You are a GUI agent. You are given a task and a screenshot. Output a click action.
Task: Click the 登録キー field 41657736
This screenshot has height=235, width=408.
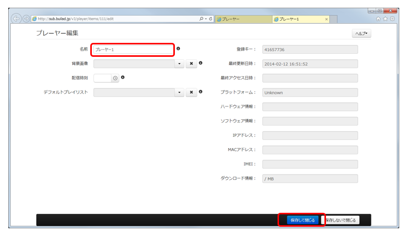pyautogui.click(x=310, y=50)
